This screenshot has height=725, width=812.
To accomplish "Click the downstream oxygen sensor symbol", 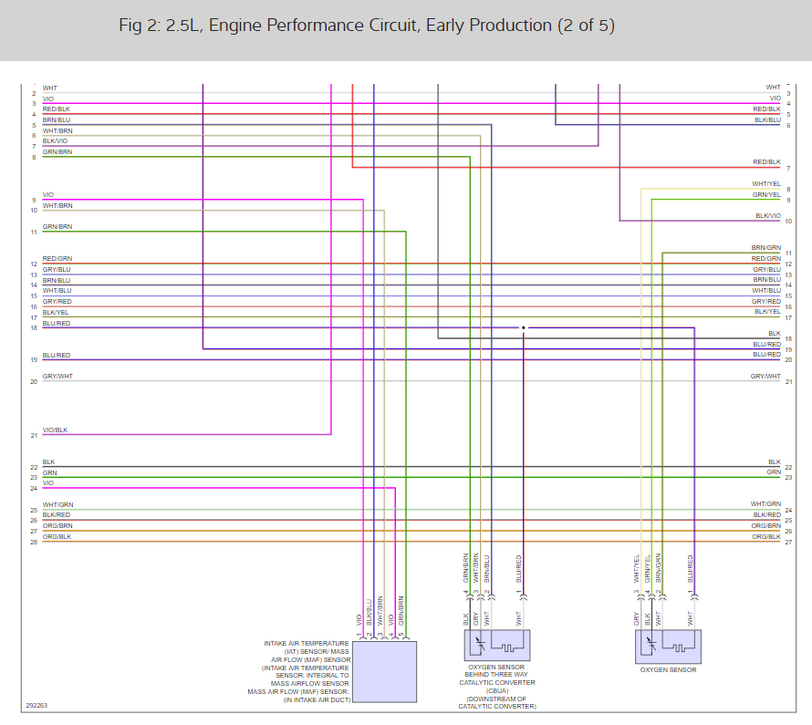I will pos(497,645).
